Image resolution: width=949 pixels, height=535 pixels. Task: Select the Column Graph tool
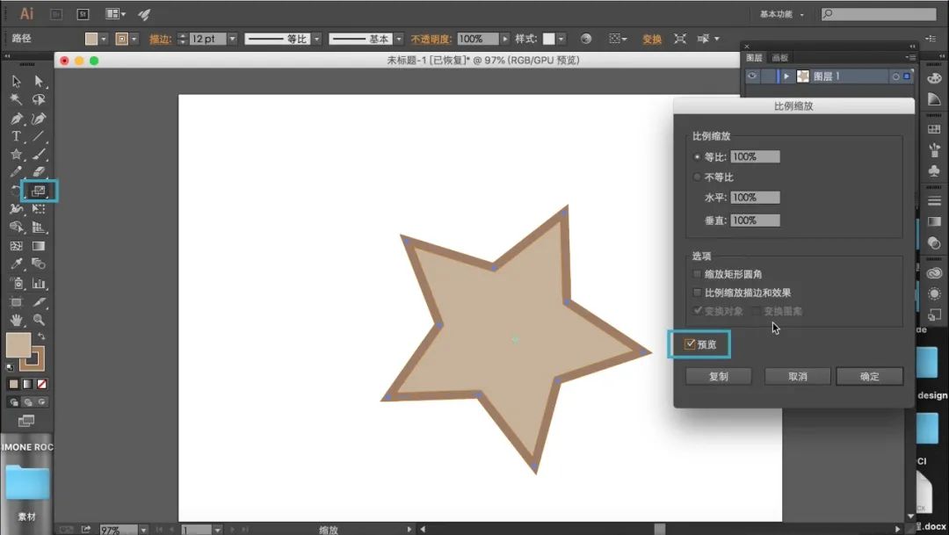(x=39, y=283)
